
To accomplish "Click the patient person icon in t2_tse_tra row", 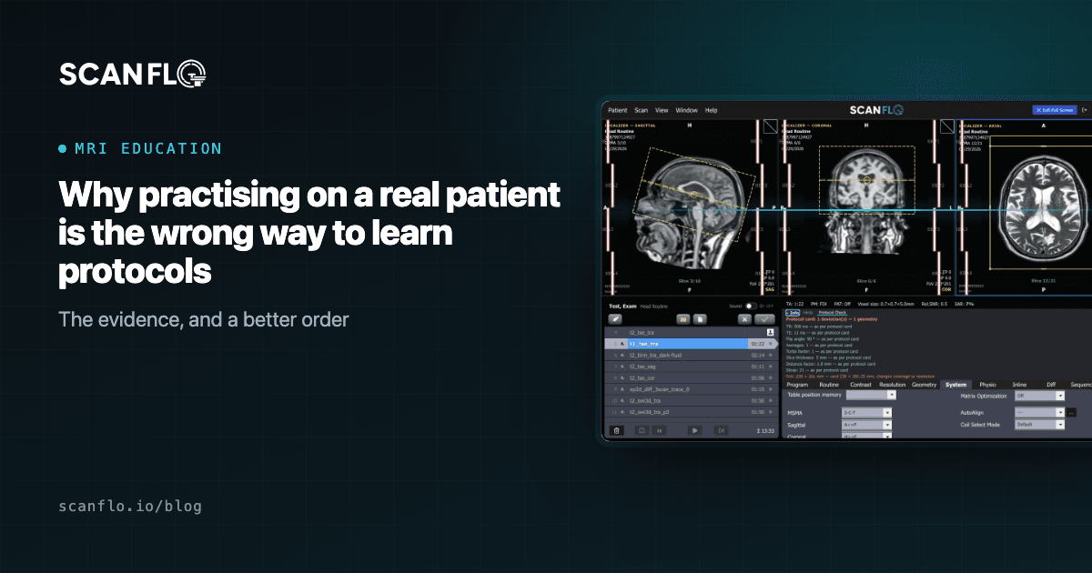I will click(x=770, y=333).
